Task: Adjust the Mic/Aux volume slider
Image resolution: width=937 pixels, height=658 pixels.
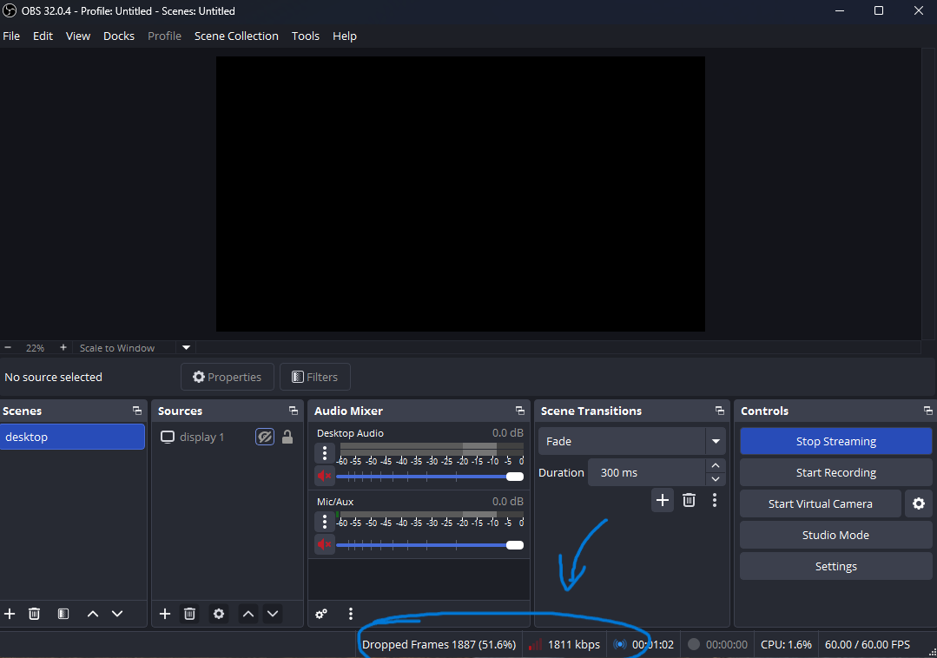Action: (514, 545)
